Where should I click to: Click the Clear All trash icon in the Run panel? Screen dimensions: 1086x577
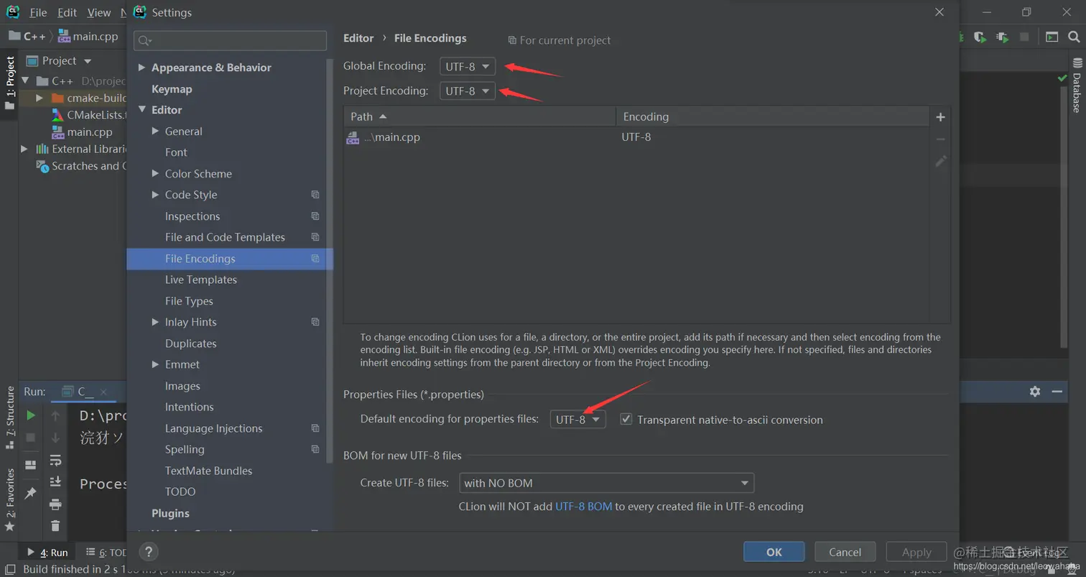[x=55, y=526]
